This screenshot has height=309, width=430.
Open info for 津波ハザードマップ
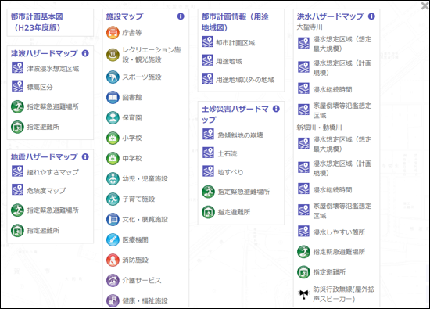[x=85, y=53]
